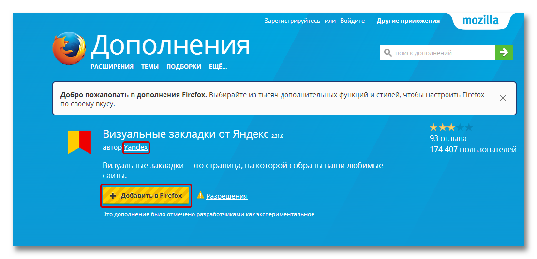
Task: Click the experimental add-on notice text
Action: 208,214
